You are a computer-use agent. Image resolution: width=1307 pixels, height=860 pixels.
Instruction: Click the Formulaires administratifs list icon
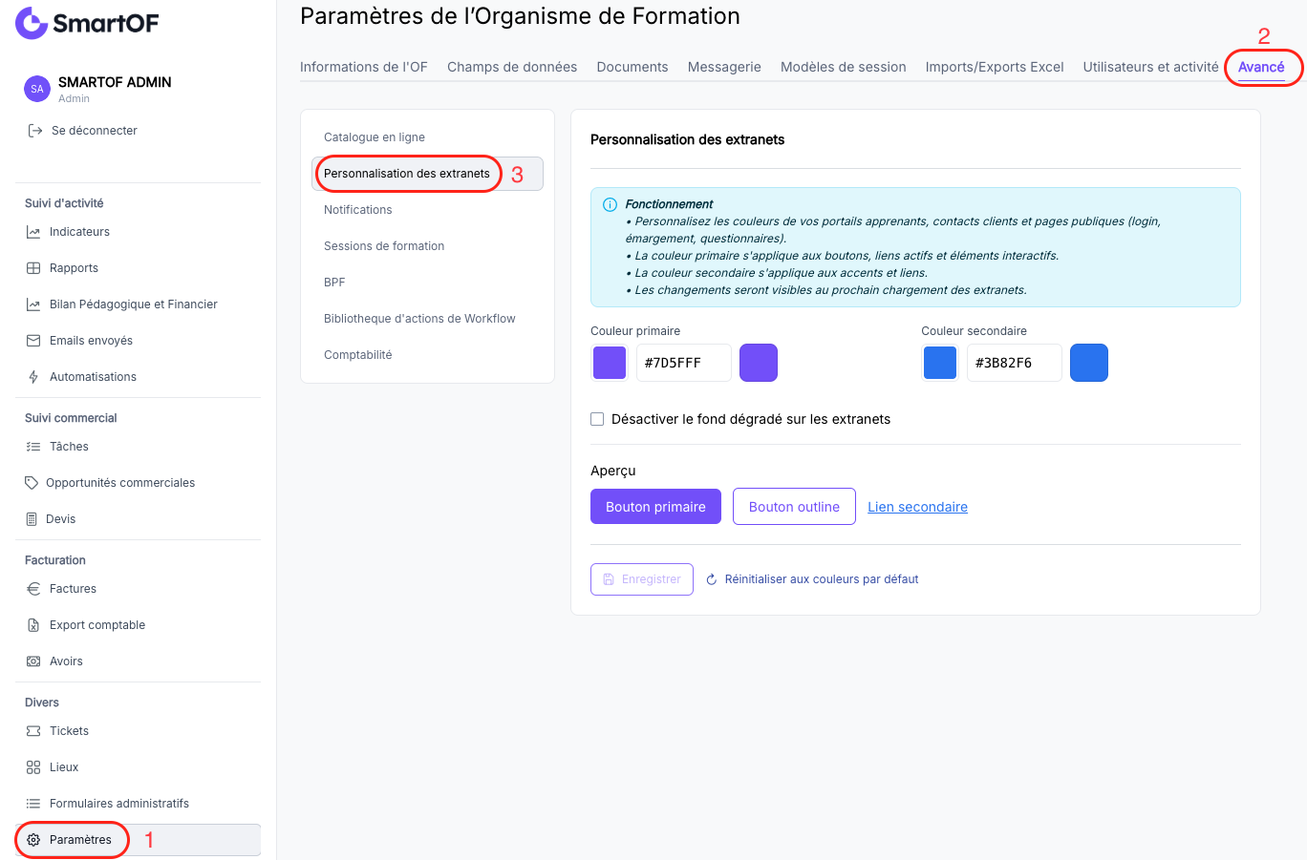(x=33, y=804)
